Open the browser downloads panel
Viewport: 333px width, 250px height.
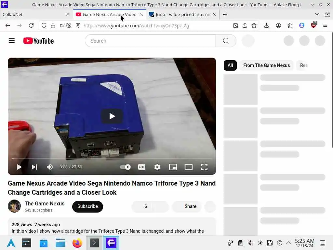267,25
